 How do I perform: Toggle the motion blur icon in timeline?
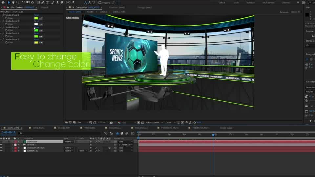(x=127, y=133)
